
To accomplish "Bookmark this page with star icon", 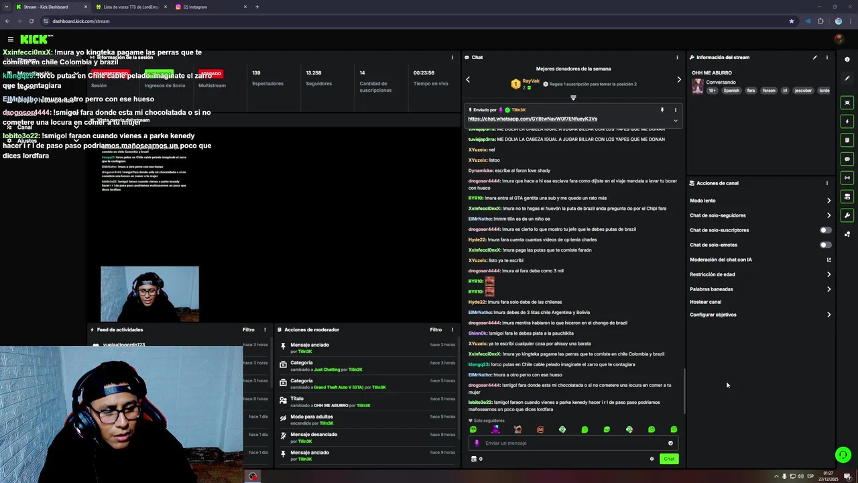I will 792,21.
